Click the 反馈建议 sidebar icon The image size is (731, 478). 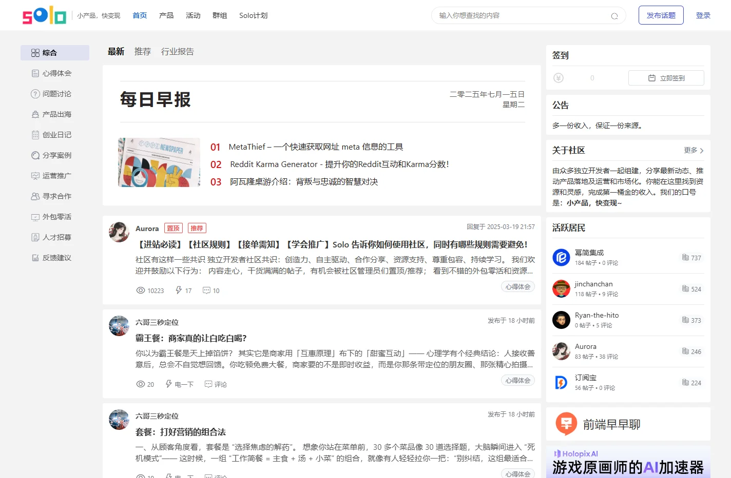click(x=35, y=258)
